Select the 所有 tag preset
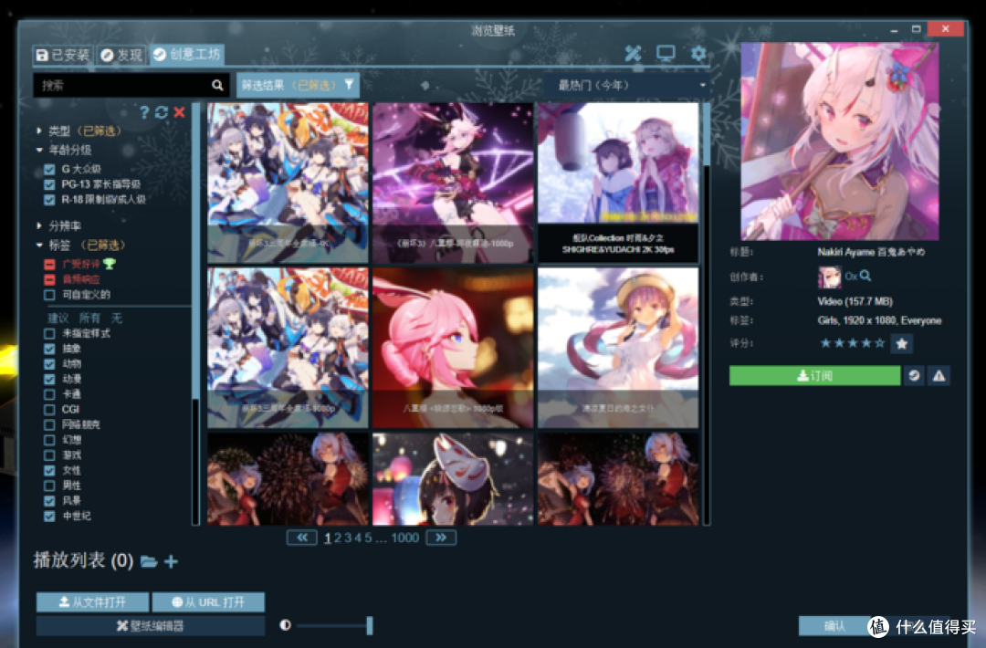Viewport: 986px width, 648px height. [89, 318]
